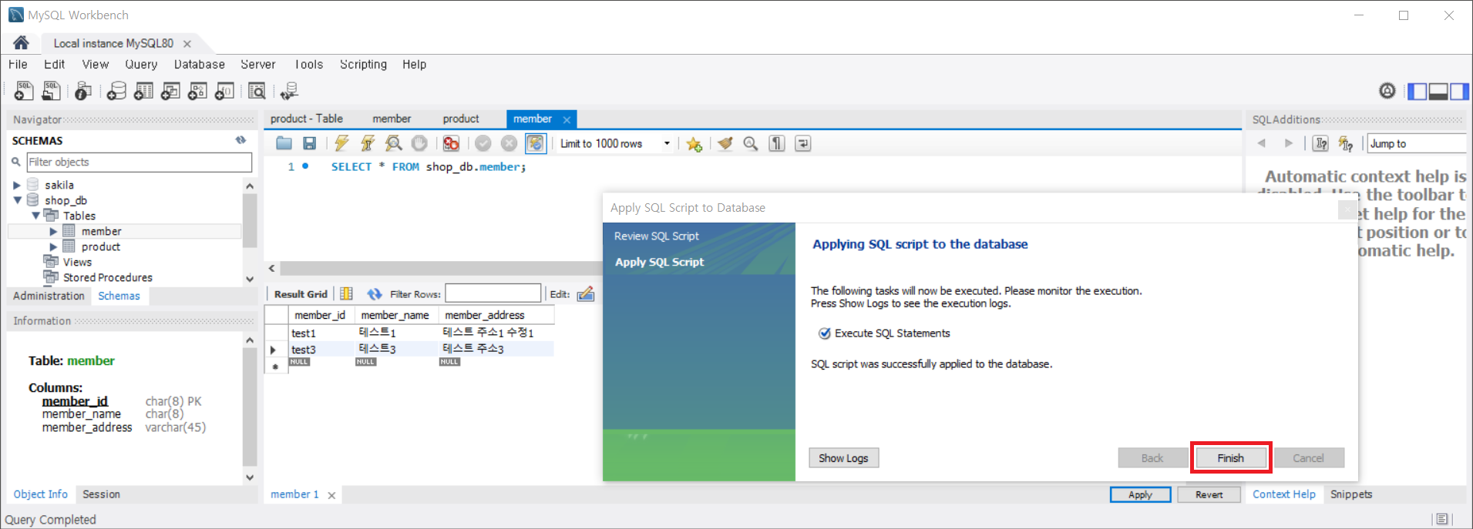Toggle the right sidebar panel
Viewport: 1473px width, 529px height.
click(x=1459, y=92)
